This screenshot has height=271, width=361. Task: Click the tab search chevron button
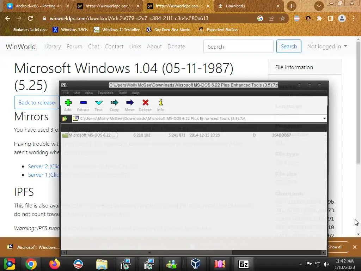(319, 6)
